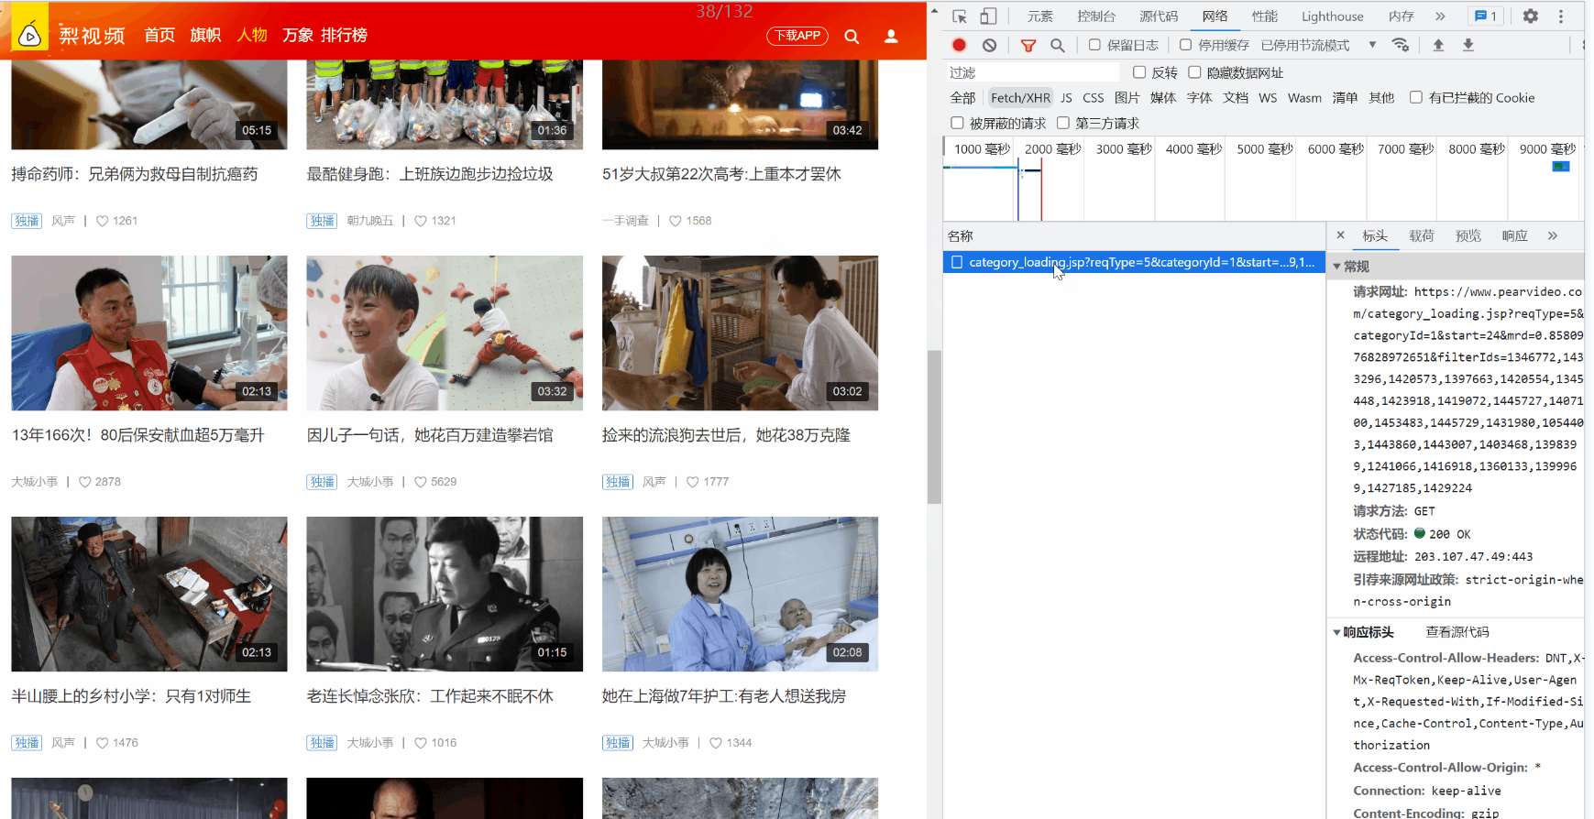Image resolution: width=1594 pixels, height=819 pixels.
Task: Click the import HAR upload arrow
Action: click(x=1438, y=45)
